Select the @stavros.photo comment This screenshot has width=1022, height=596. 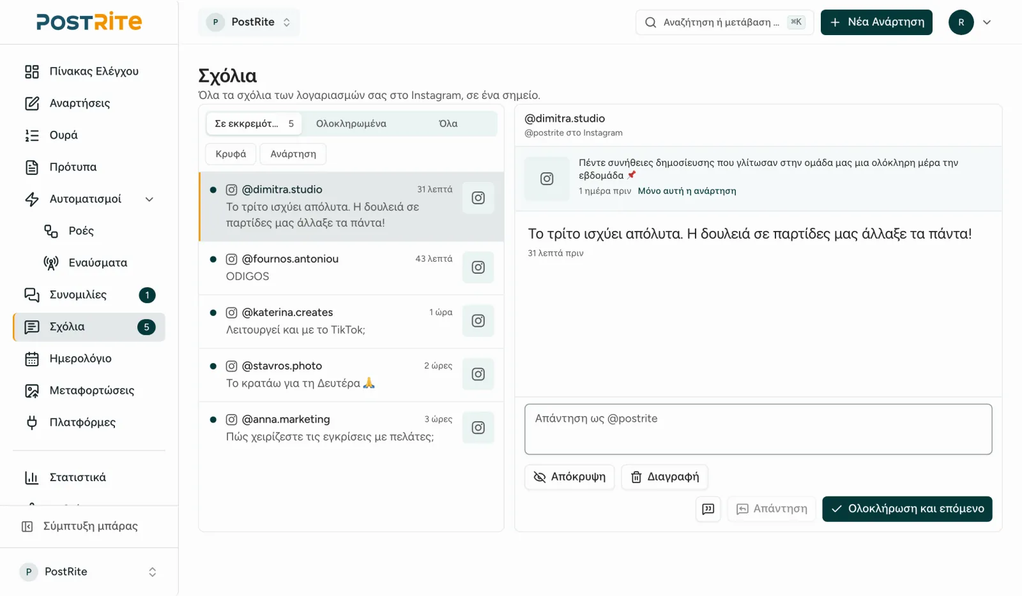(x=351, y=375)
